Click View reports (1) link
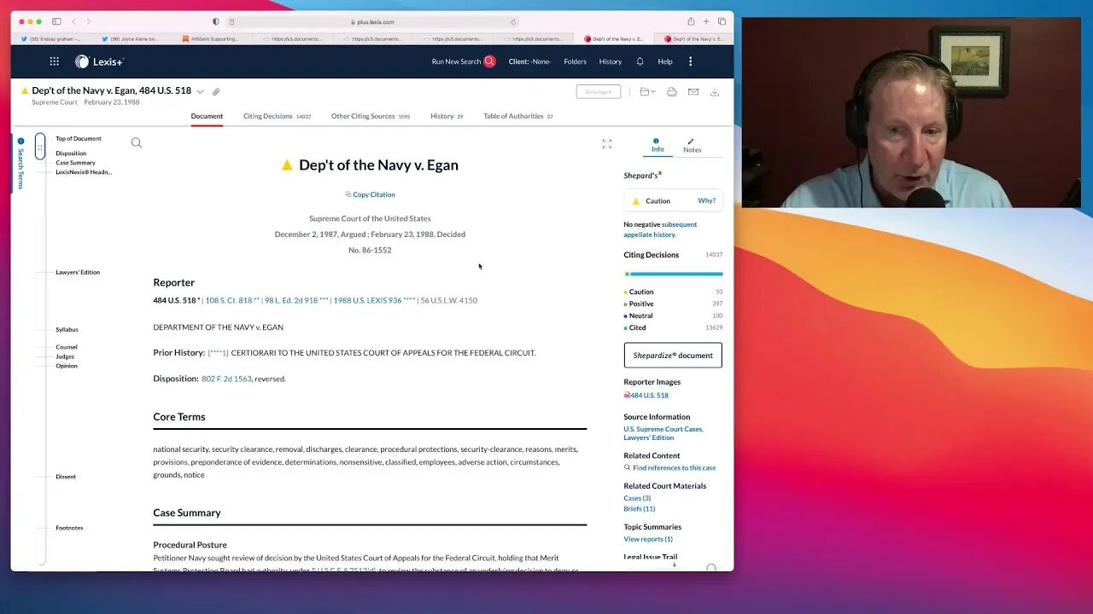The height and width of the screenshot is (614, 1093). click(648, 539)
